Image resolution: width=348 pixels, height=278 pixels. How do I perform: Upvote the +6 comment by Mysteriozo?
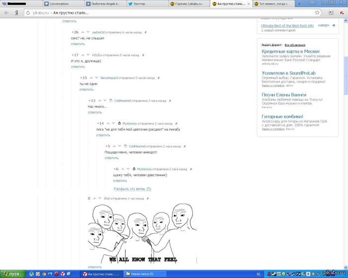[x=123, y=169]
